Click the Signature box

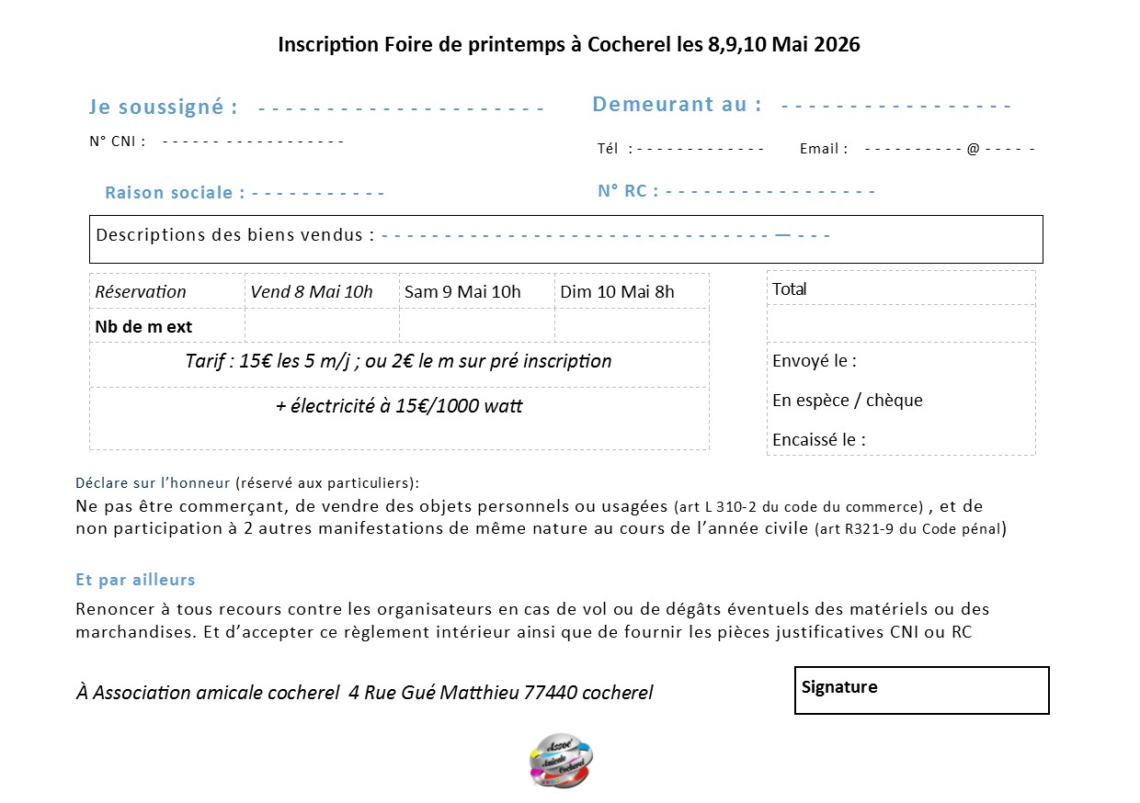(x=921, y=690)
